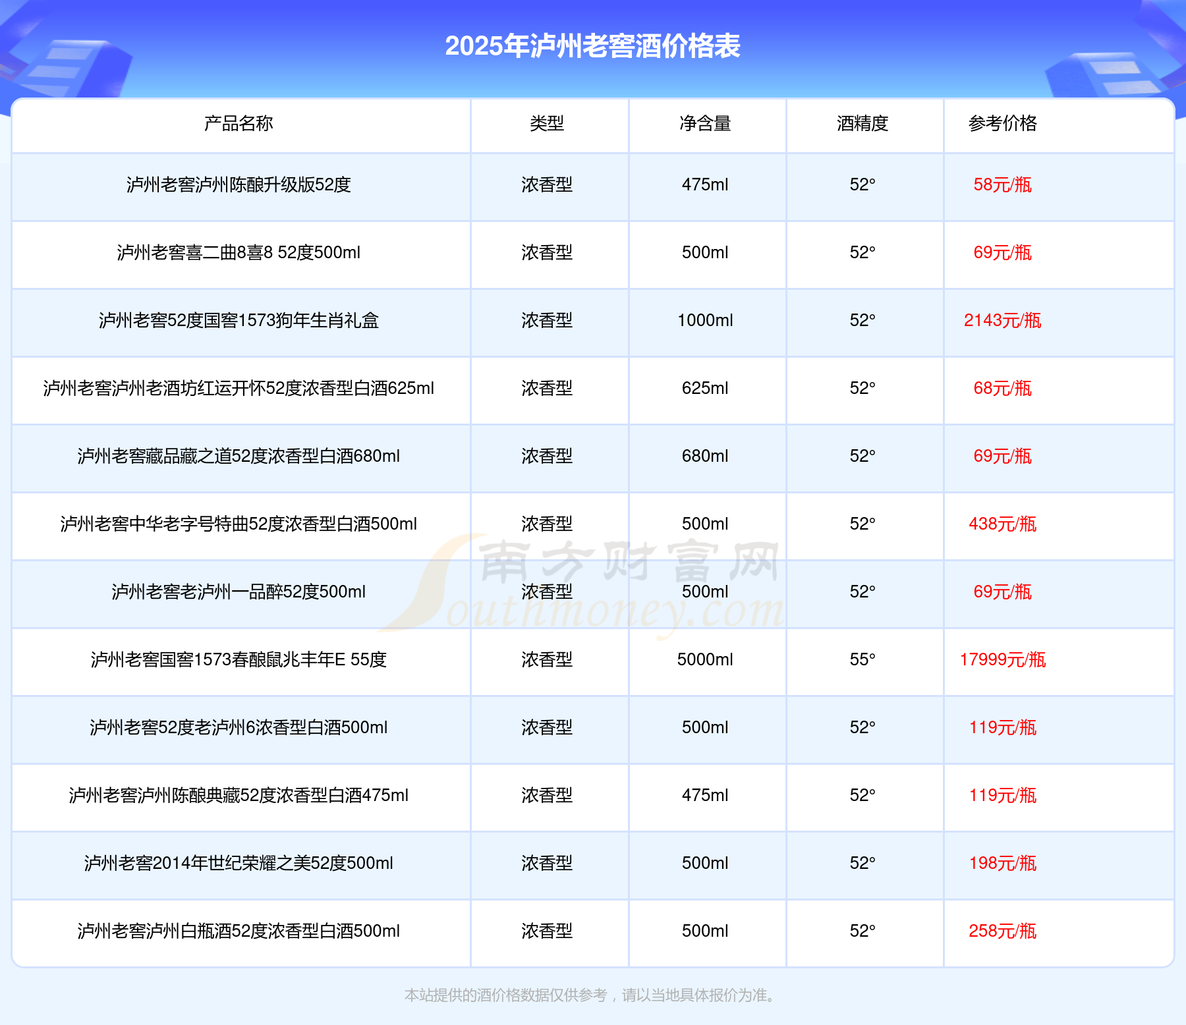Image resolution: width=1186 pixels, height=1025 pixels.
Task: Click the 500ml net content for 老泸州一品醉
Action: point(705,592)
